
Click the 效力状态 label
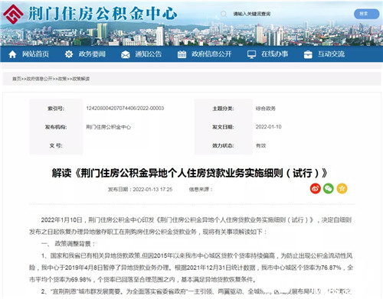click(x=223, y=145)
